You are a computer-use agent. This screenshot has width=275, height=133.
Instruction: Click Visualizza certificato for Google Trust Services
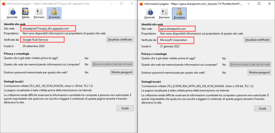point(120,39)
